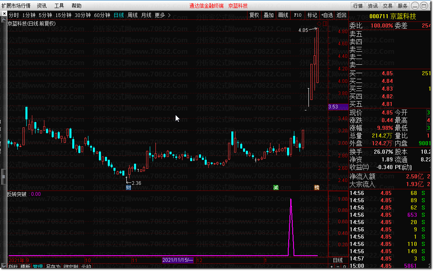Click the 绑定到 bind tab at bottom

click(x=71, y=267)
